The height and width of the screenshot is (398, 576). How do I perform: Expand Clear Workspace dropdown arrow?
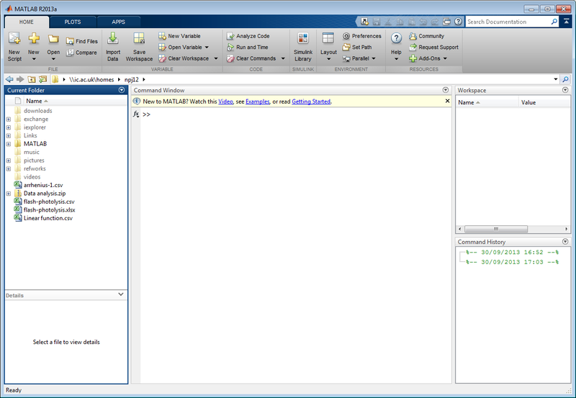[x=215, y=58]
